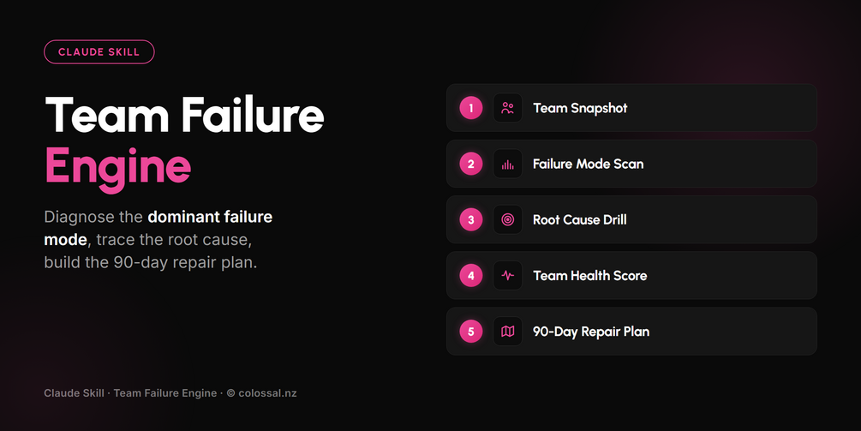Click the Team Failure heading text

(184, 115)
